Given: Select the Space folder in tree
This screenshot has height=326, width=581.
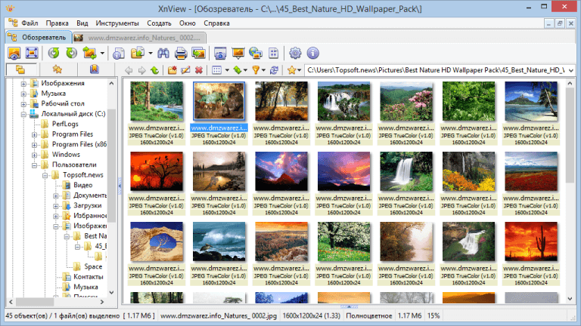Looking at the screenshot, I should coord(92,266).
